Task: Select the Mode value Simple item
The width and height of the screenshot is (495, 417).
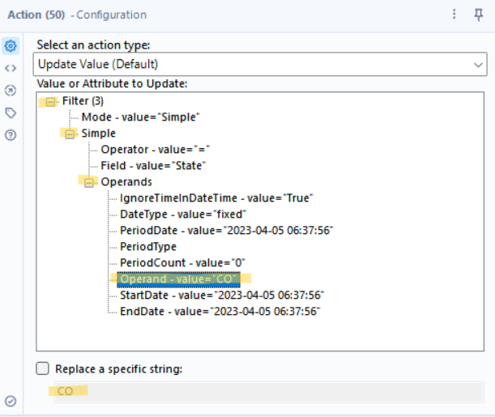Action: [x=140, y=117]
